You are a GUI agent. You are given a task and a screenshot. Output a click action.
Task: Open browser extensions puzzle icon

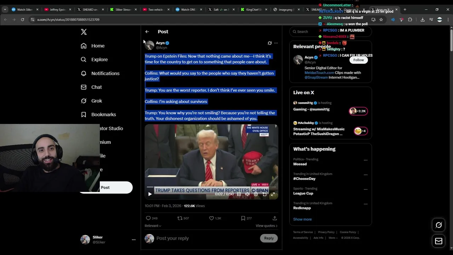coord(410,19)
